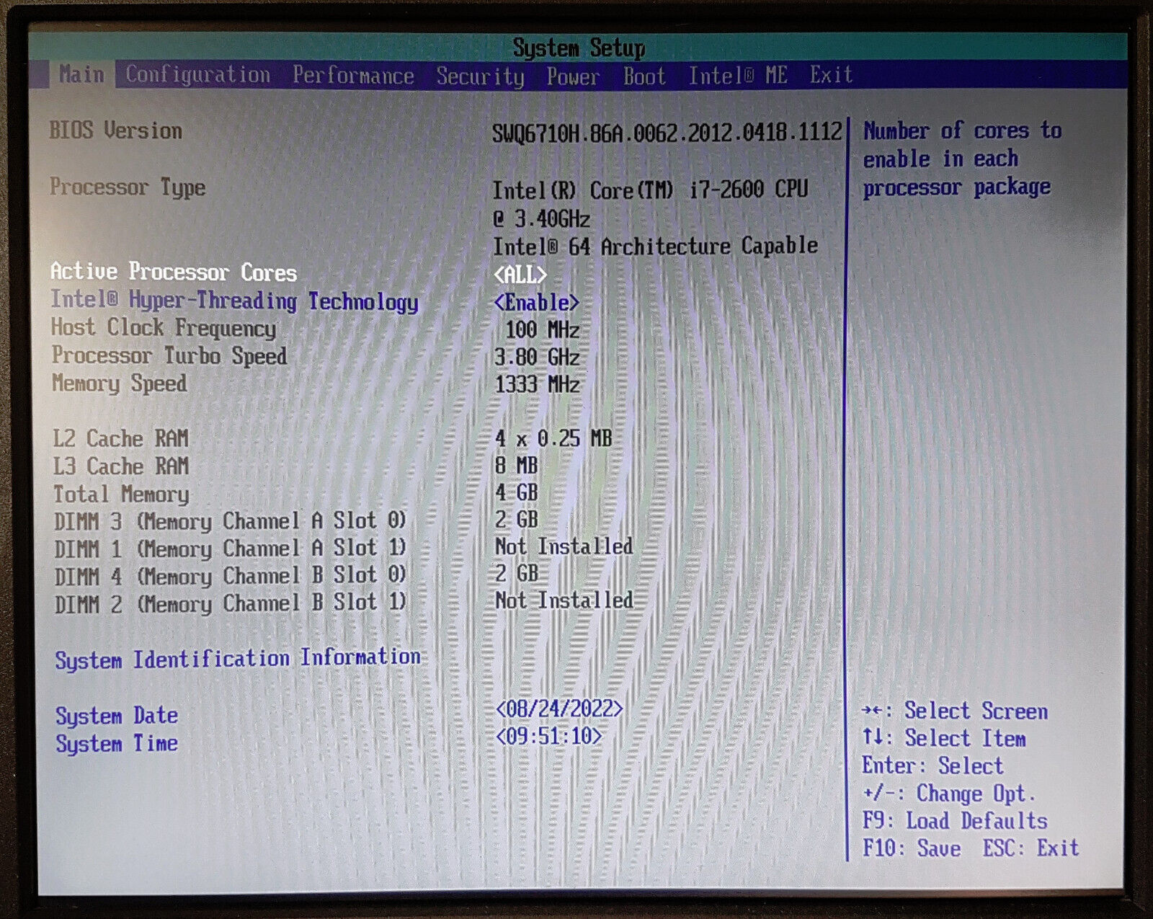1153x919 pixels.
Task: Select Intel Hyper-Threading Technology setting
Action: 234,301
